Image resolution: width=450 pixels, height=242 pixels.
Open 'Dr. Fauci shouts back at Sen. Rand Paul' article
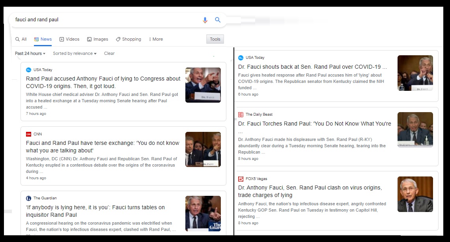[x=312, y=67]
